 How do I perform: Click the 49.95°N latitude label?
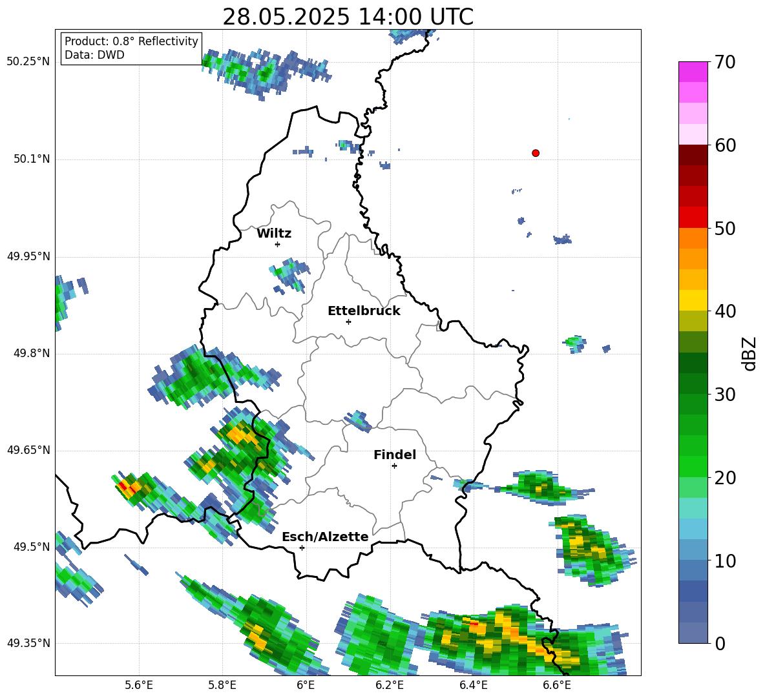28,256
